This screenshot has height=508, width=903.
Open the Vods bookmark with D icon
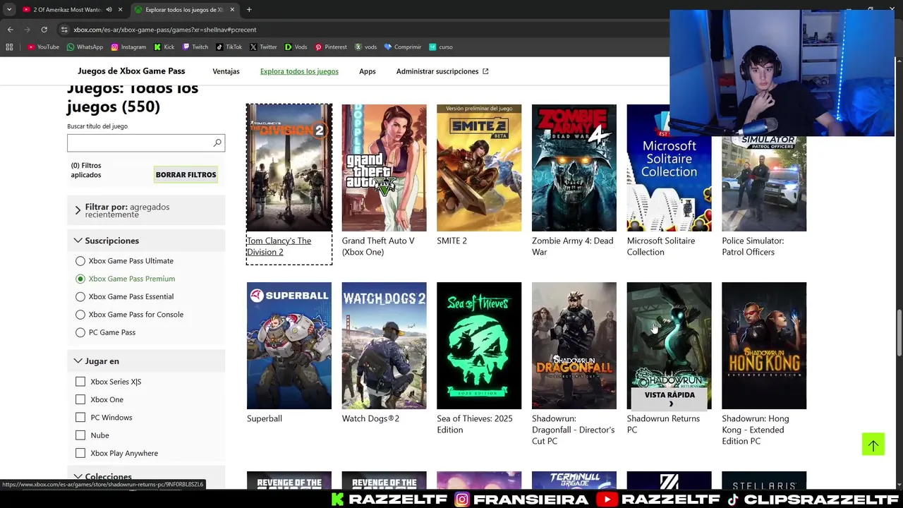tap(296, 47)
